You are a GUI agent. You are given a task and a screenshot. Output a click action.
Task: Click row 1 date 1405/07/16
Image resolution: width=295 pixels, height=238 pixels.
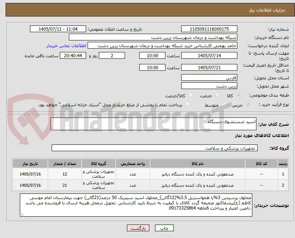[x=30, y=174]
